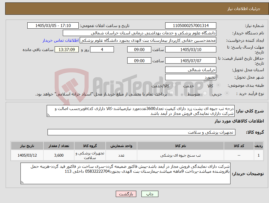Screen dimensions: 269x203
Task: Click the buyer notes text area
Action: pyautogui.click(x=125, y=173)
